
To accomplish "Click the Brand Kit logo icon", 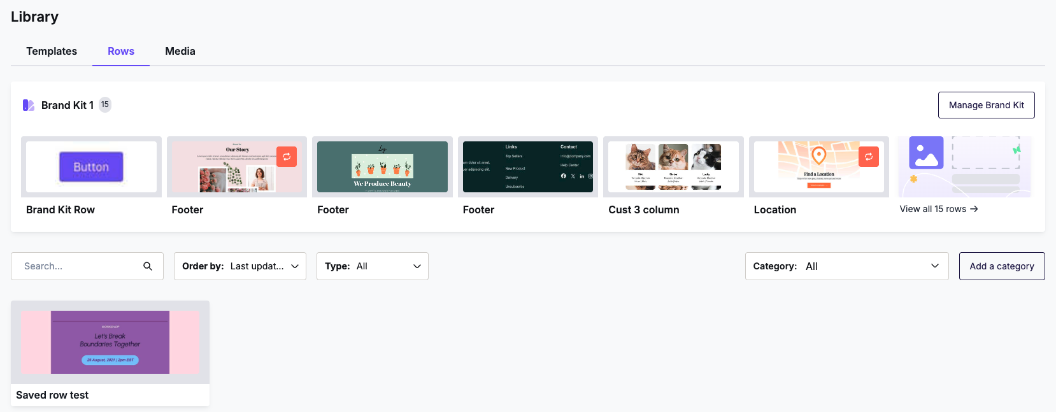I will pyautogui.click(x=29, y=105).
